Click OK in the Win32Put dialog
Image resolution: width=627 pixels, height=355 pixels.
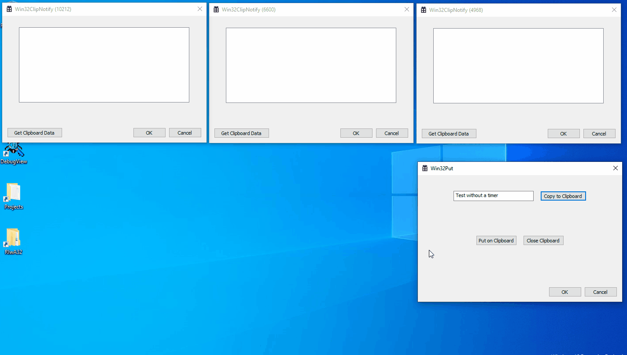pos(564,292)
